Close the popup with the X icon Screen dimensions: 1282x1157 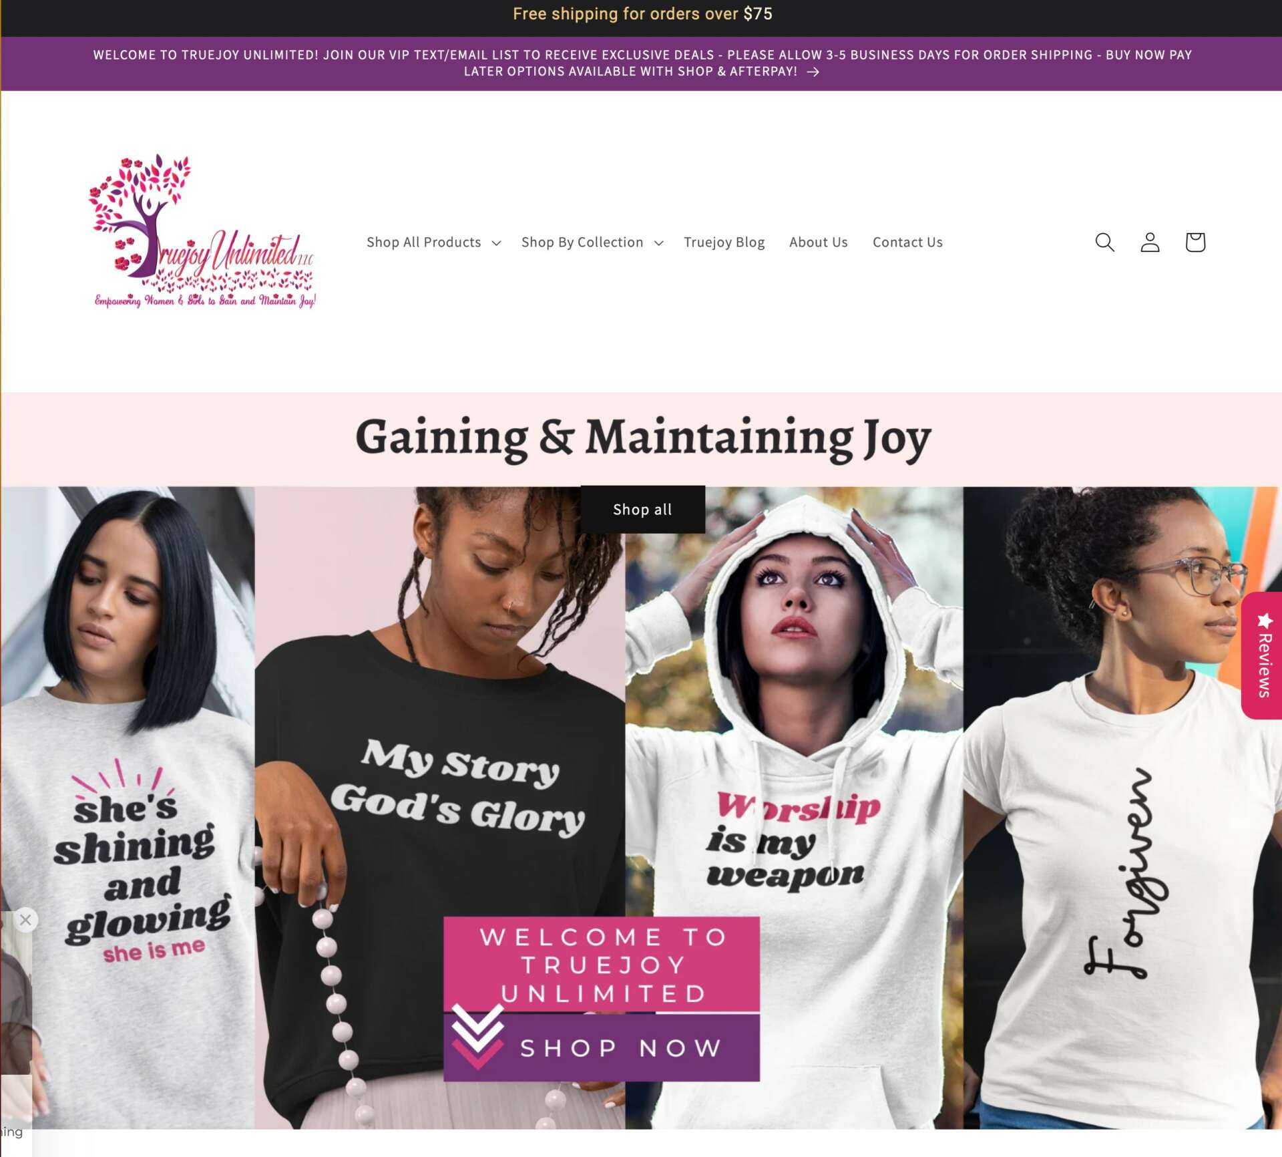pos(25,920)
